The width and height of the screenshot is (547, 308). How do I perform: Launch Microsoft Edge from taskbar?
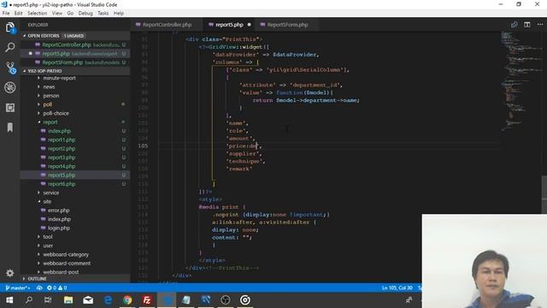(x=108, y=300)
